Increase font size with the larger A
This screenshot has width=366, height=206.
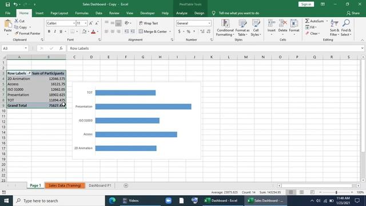(91, 23)
